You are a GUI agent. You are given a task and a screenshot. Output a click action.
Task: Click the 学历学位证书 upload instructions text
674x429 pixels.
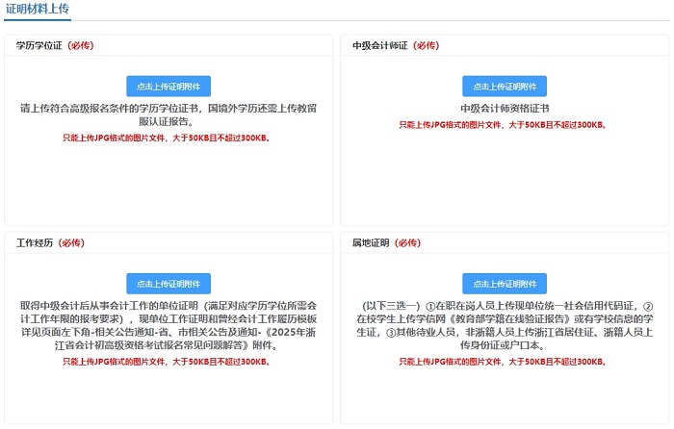[x=168, y=115]
